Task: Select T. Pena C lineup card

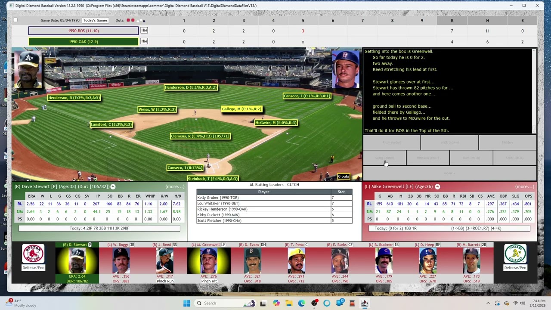Action: (x=296, y=263)
